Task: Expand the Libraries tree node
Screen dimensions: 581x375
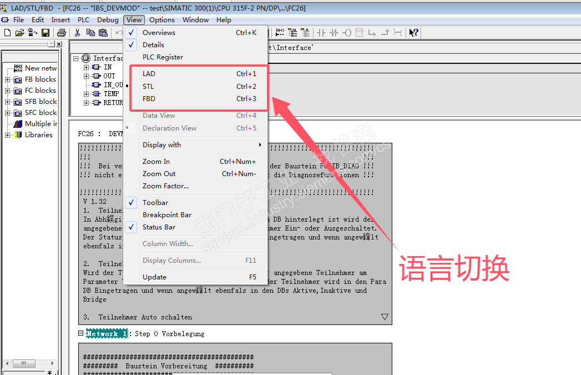Action: pos(7,136)
